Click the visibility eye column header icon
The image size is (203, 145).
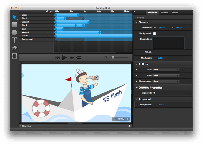51,11
